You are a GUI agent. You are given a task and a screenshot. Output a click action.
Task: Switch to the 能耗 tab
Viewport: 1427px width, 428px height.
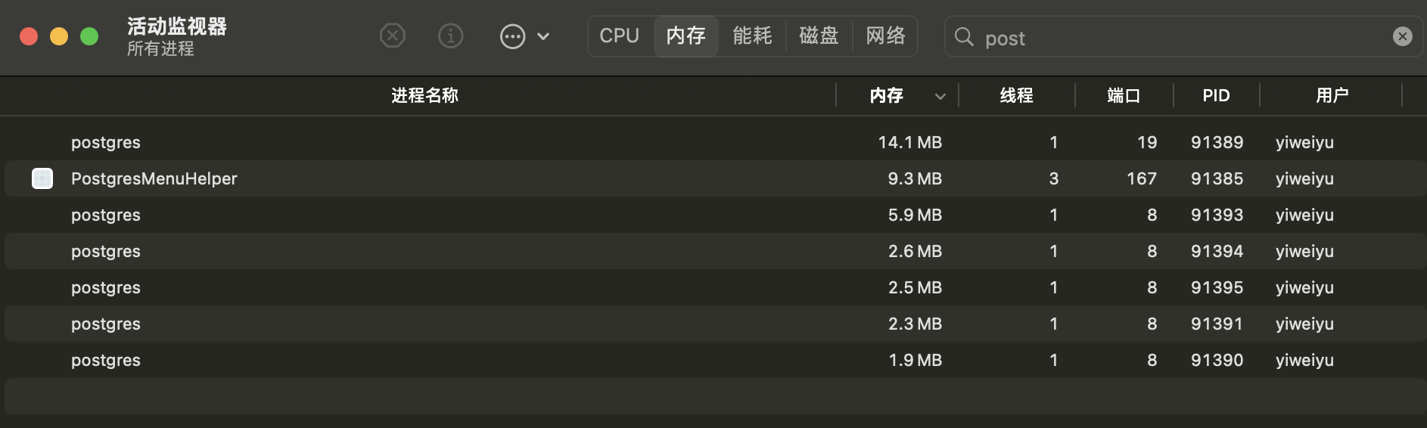(752, 36)
